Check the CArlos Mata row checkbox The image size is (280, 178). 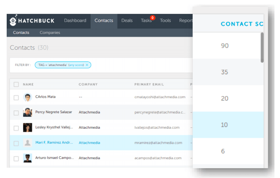click(x=16, y=98)
